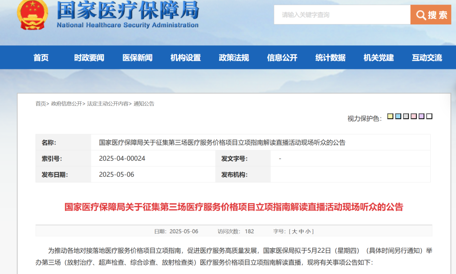Set font size to 大 (large)

click(294, 232)
